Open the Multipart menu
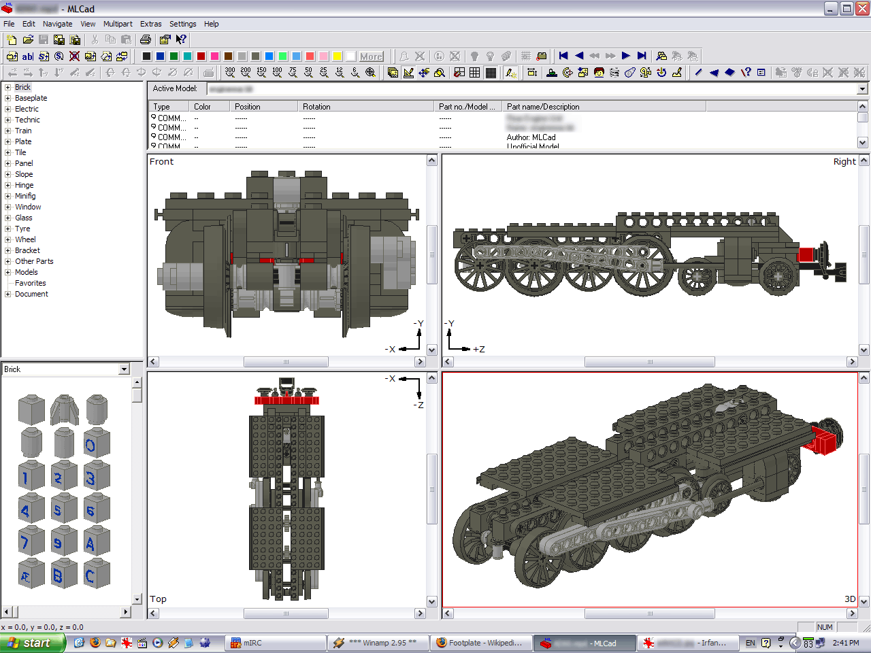This screenshot has width=871, height=653. pos(118,24)
